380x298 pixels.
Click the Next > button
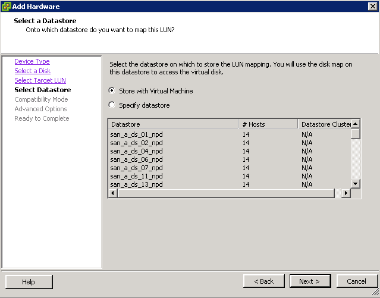[310, 281]
